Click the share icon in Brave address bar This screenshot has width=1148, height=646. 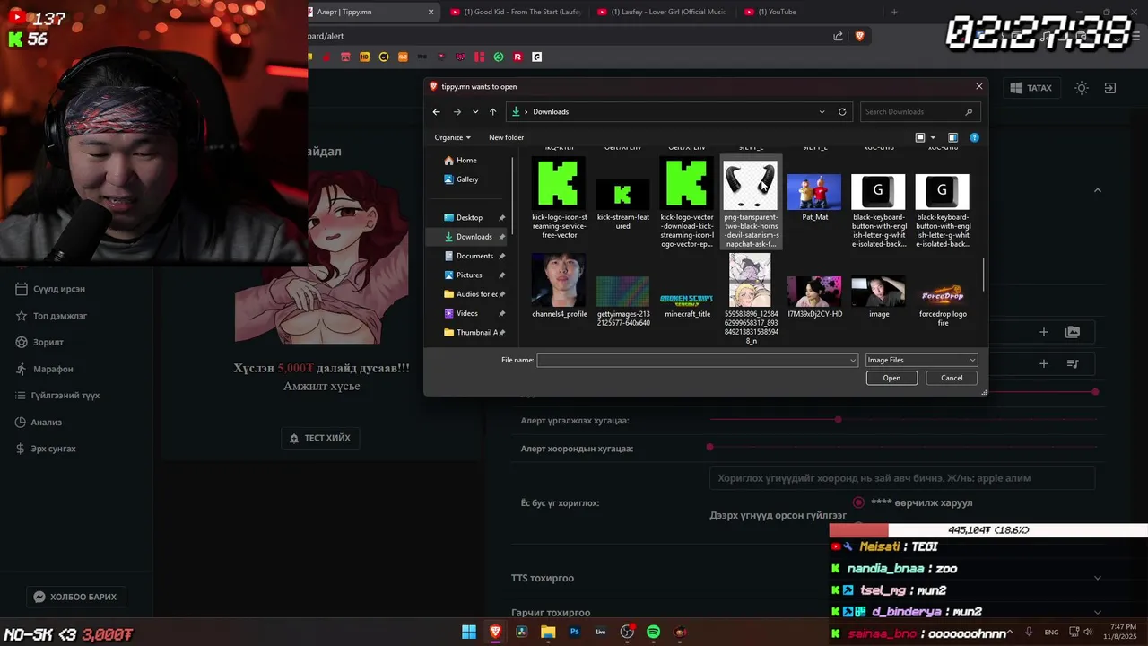click(x=838, y=36)
